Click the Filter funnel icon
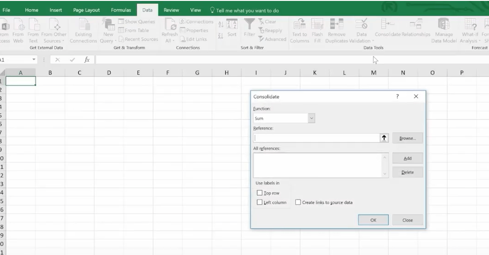489x255 pixels. [250, 25]
